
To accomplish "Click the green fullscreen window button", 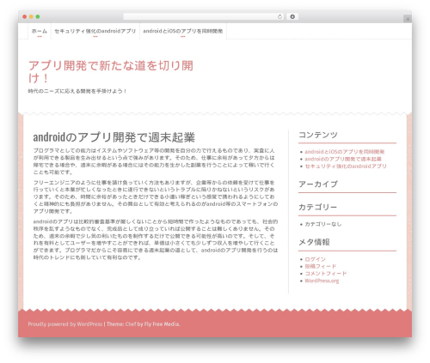I will pos(38,17).
